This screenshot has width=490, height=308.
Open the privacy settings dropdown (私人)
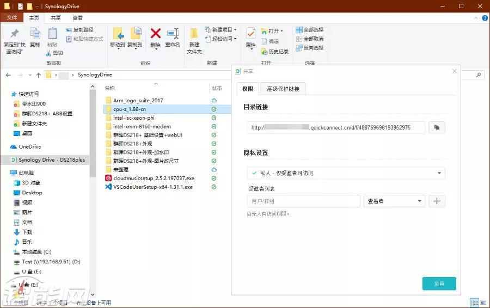coord(346,173)
